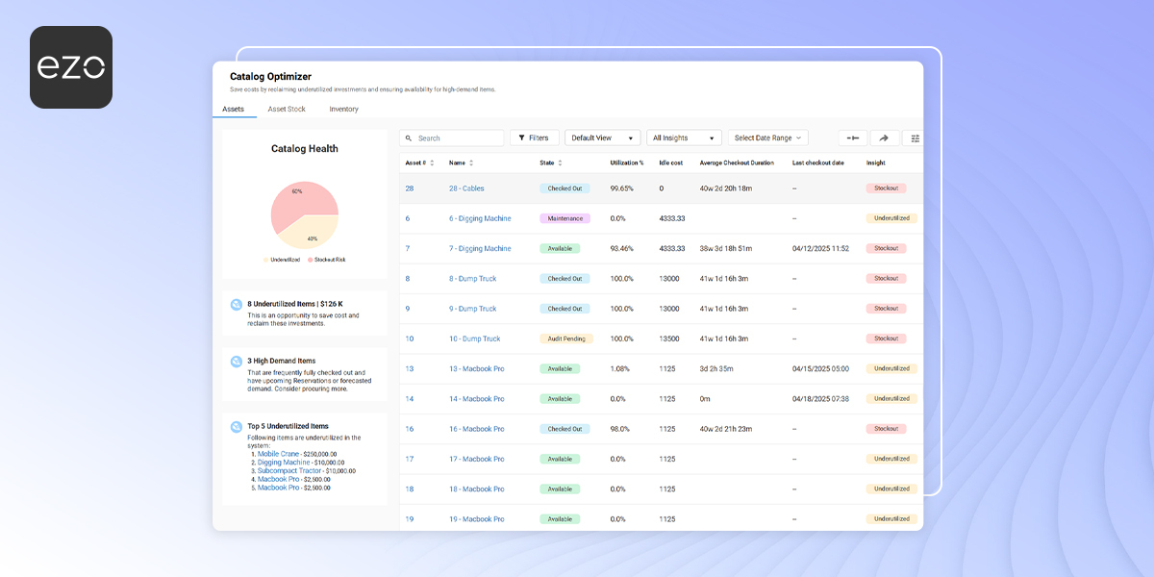Click the icon beside 3 High Demand Items
The width and height of the screenshot is (1154, 577).
[x=237, y=362]
